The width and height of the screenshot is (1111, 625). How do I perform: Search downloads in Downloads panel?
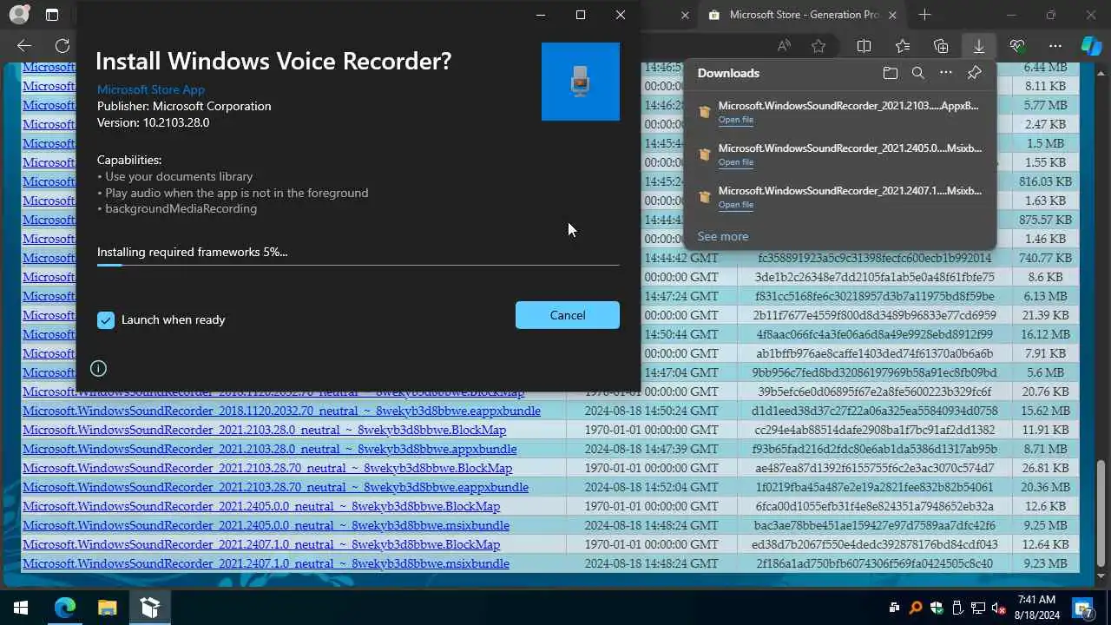[x=917, y=73]
